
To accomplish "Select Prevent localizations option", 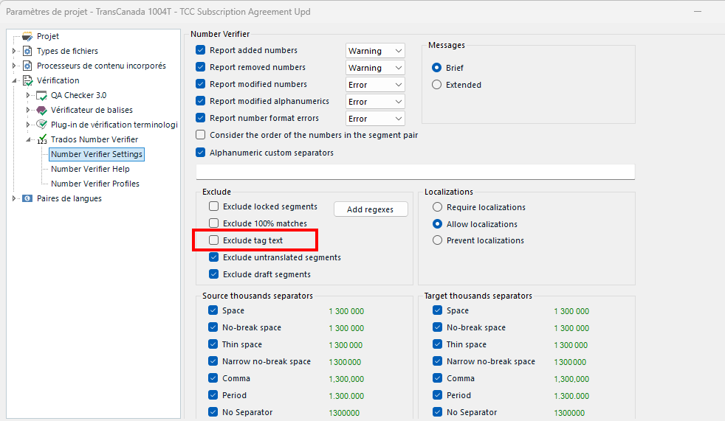I will click(x=437, y=240).
